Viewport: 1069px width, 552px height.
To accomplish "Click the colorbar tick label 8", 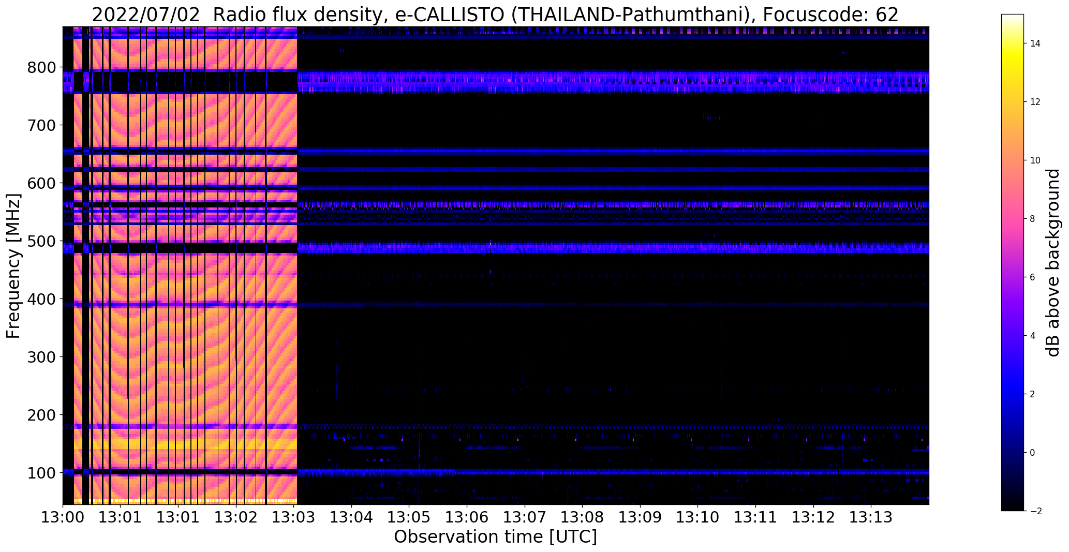I will pos(1032,219).
